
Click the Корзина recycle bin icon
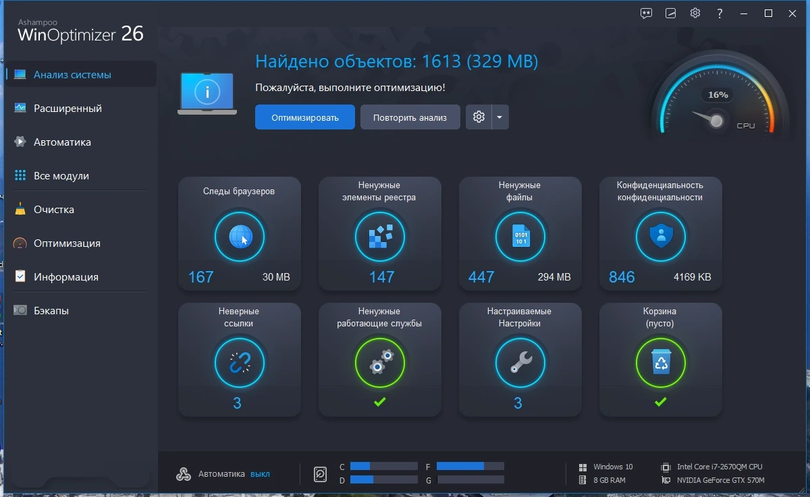pyautogui.click(x=661, y=363)
